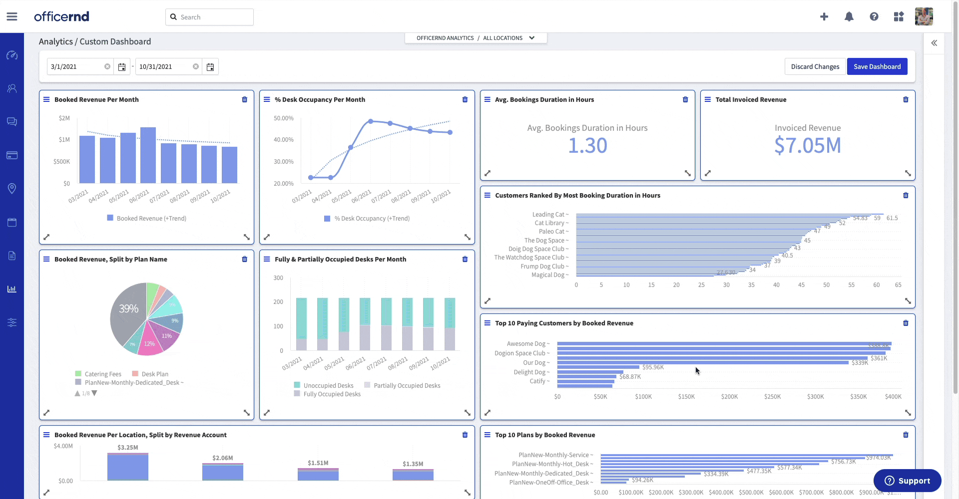Click the Billing credit card sidebar icon
The width and height of the screenshot is (959, 499).
point(12,155)
